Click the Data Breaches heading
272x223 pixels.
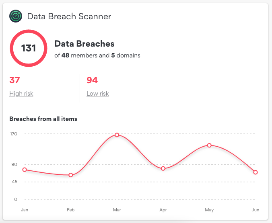[84, 44]
